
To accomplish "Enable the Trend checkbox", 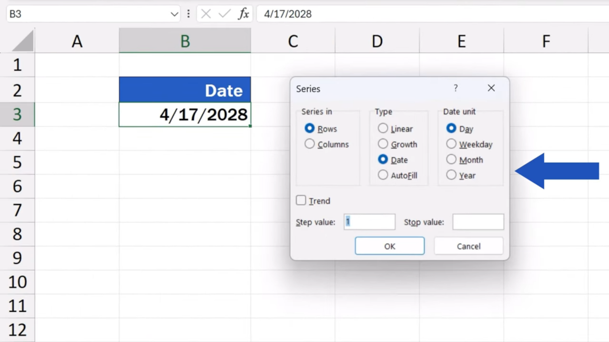I will [301, 200].
